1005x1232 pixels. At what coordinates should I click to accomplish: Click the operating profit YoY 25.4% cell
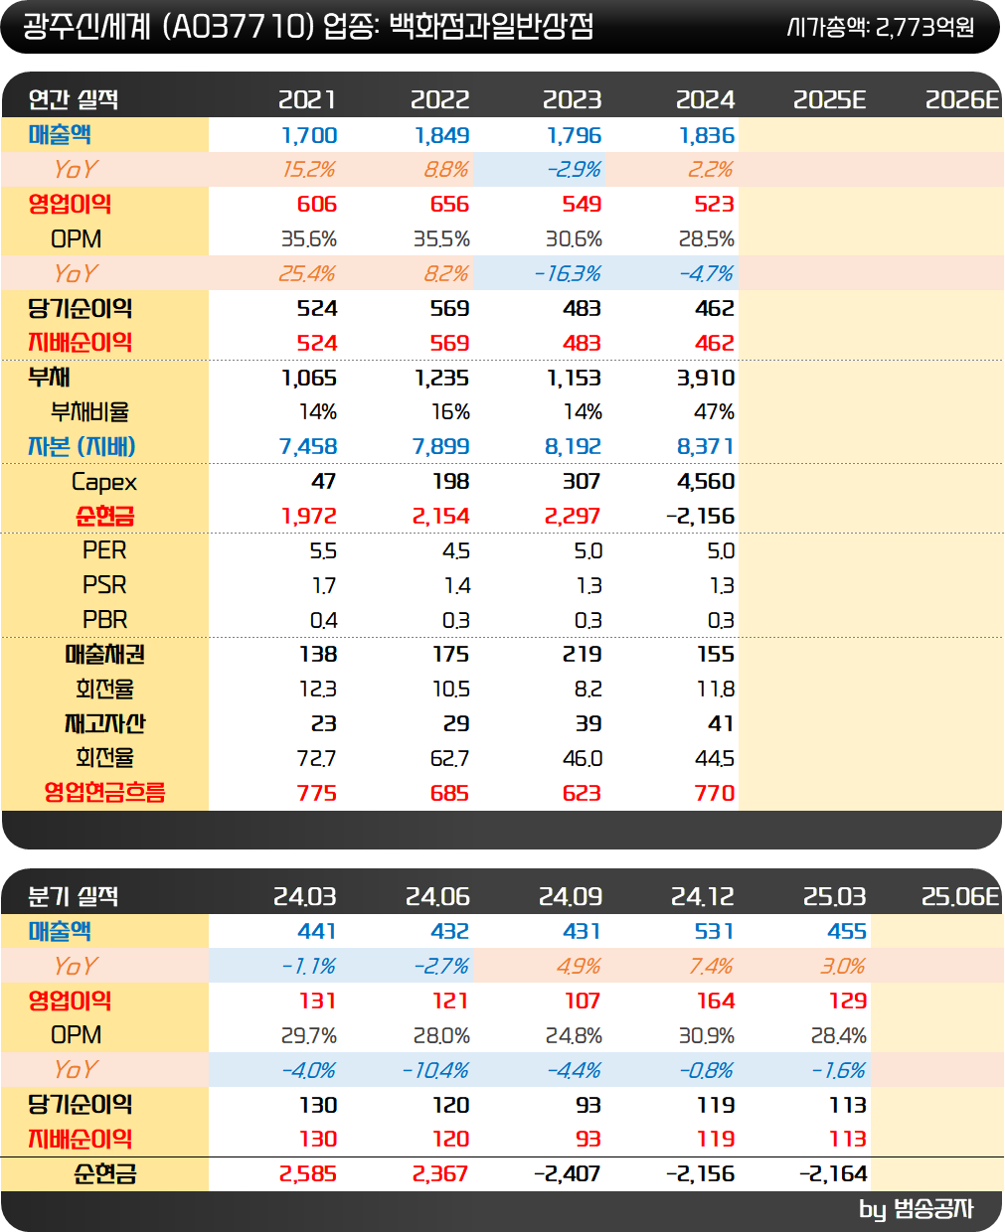(x=307, y=273)
